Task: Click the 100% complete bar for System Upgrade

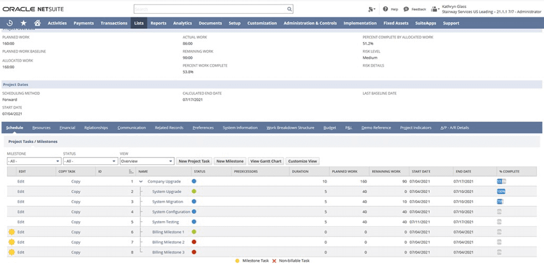Action: coord(501,192)
